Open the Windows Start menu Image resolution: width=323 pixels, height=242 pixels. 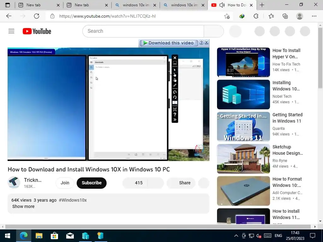click(8, 236)
